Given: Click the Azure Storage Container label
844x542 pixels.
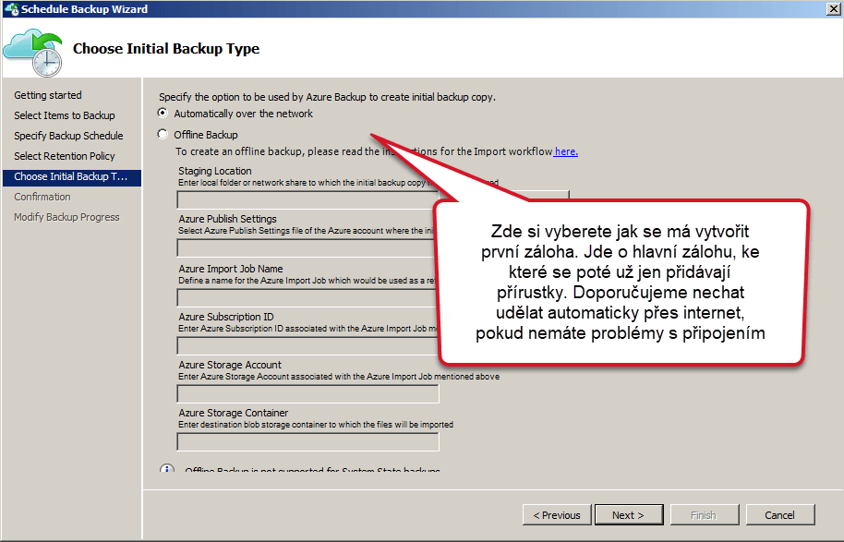Looking at the screenshot, I should 234,413.
